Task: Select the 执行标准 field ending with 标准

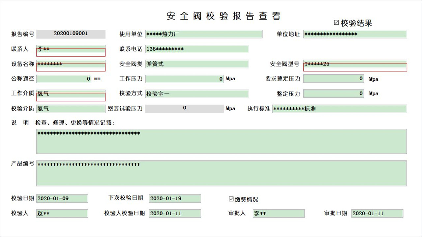Action: (x=340, y=109)
